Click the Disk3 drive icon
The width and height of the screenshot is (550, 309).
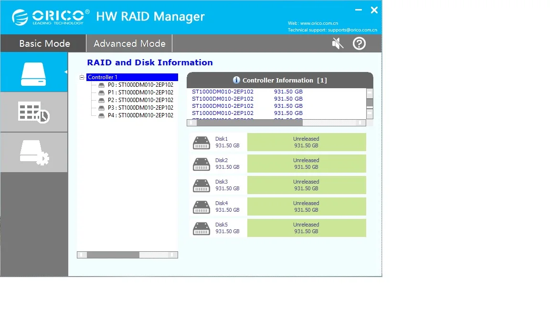(201, 185)
